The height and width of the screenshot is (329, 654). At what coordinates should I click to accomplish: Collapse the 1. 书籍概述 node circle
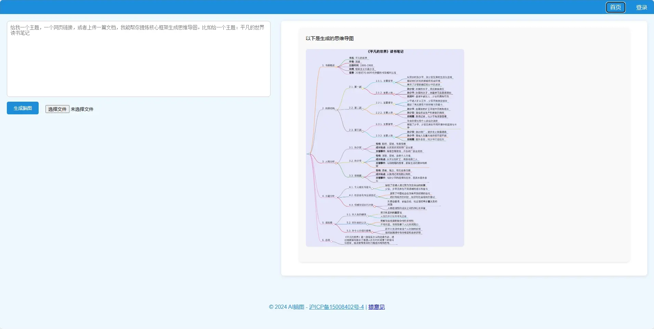point(337,66)
